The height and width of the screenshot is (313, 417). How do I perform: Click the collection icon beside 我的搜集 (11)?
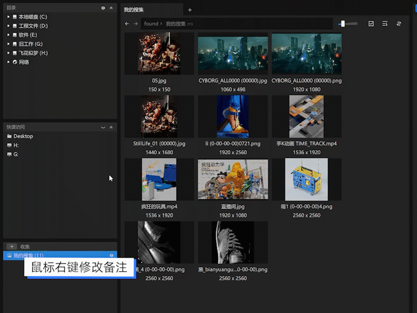click(9, 256)
